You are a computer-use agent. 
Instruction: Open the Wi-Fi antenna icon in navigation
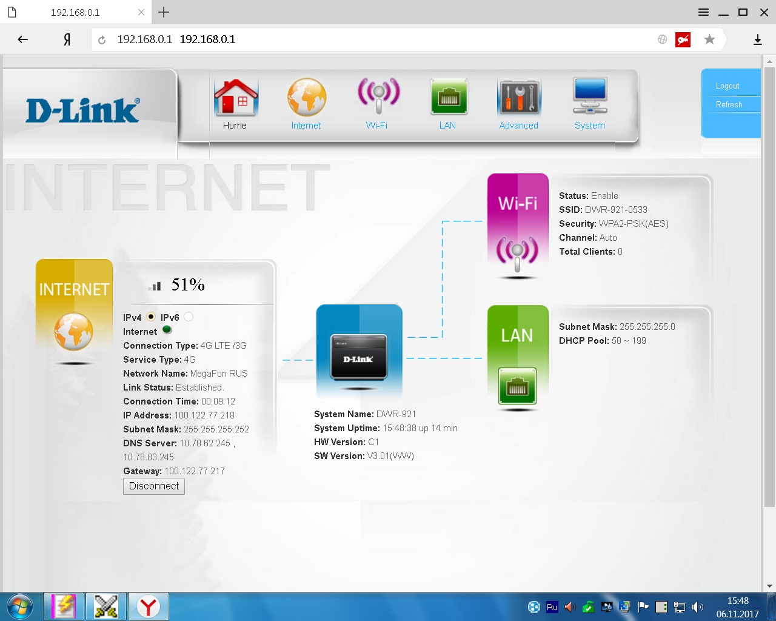pyautogui.click(x=378, y=96)
